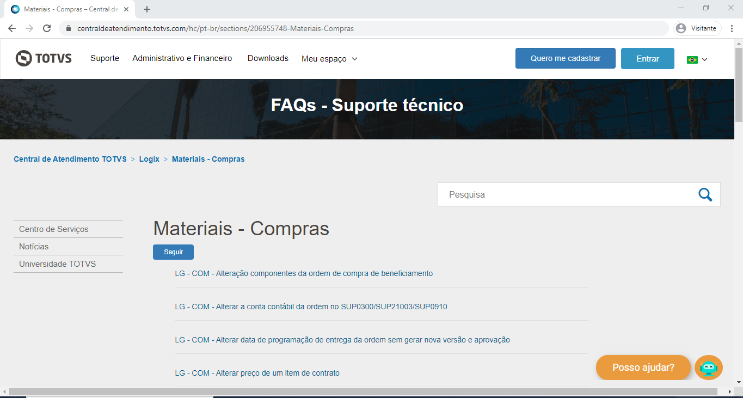The width and height of the screenshot is (743, 398).
Task: Click the padlock site info icon
Action: 69,28
